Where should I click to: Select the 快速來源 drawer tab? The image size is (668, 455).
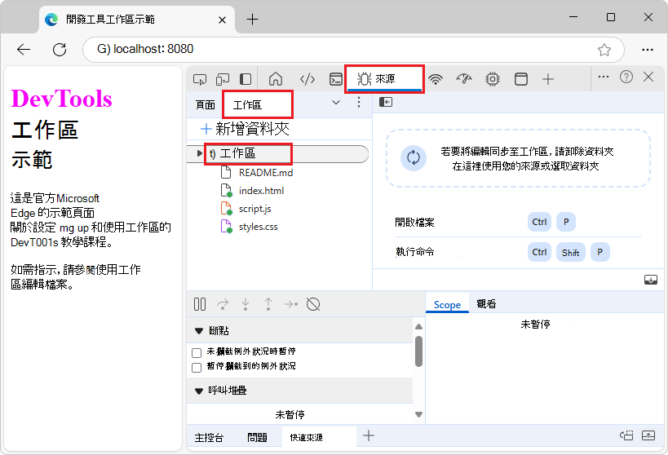click(319, 437)
